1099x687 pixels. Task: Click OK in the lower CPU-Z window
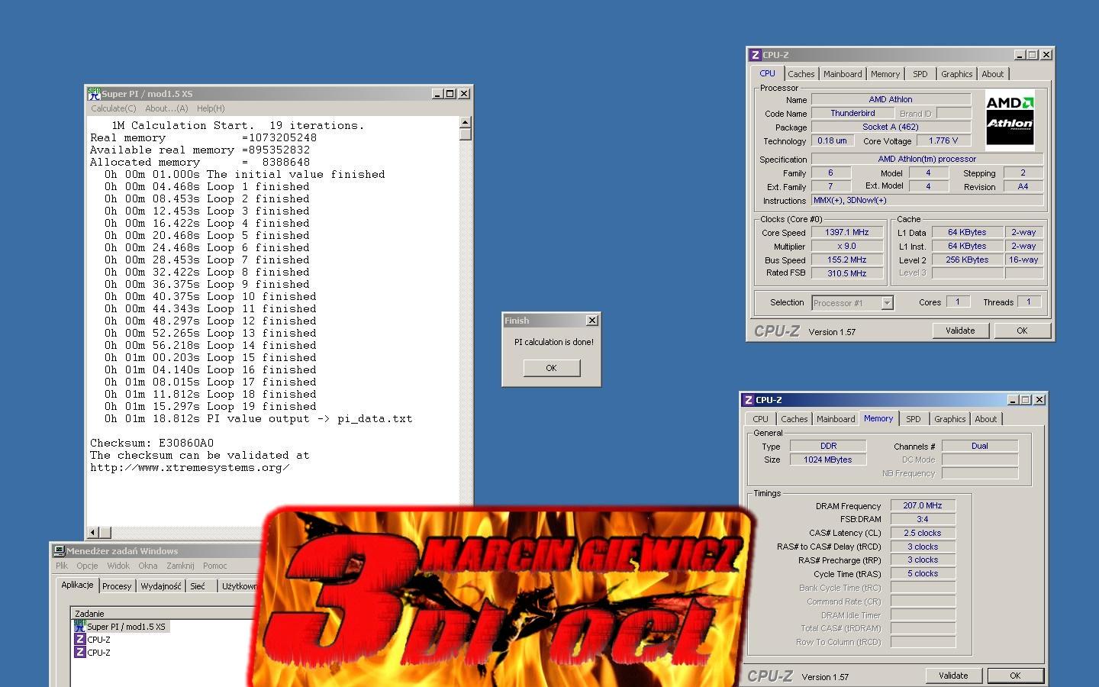[1015, 676]
